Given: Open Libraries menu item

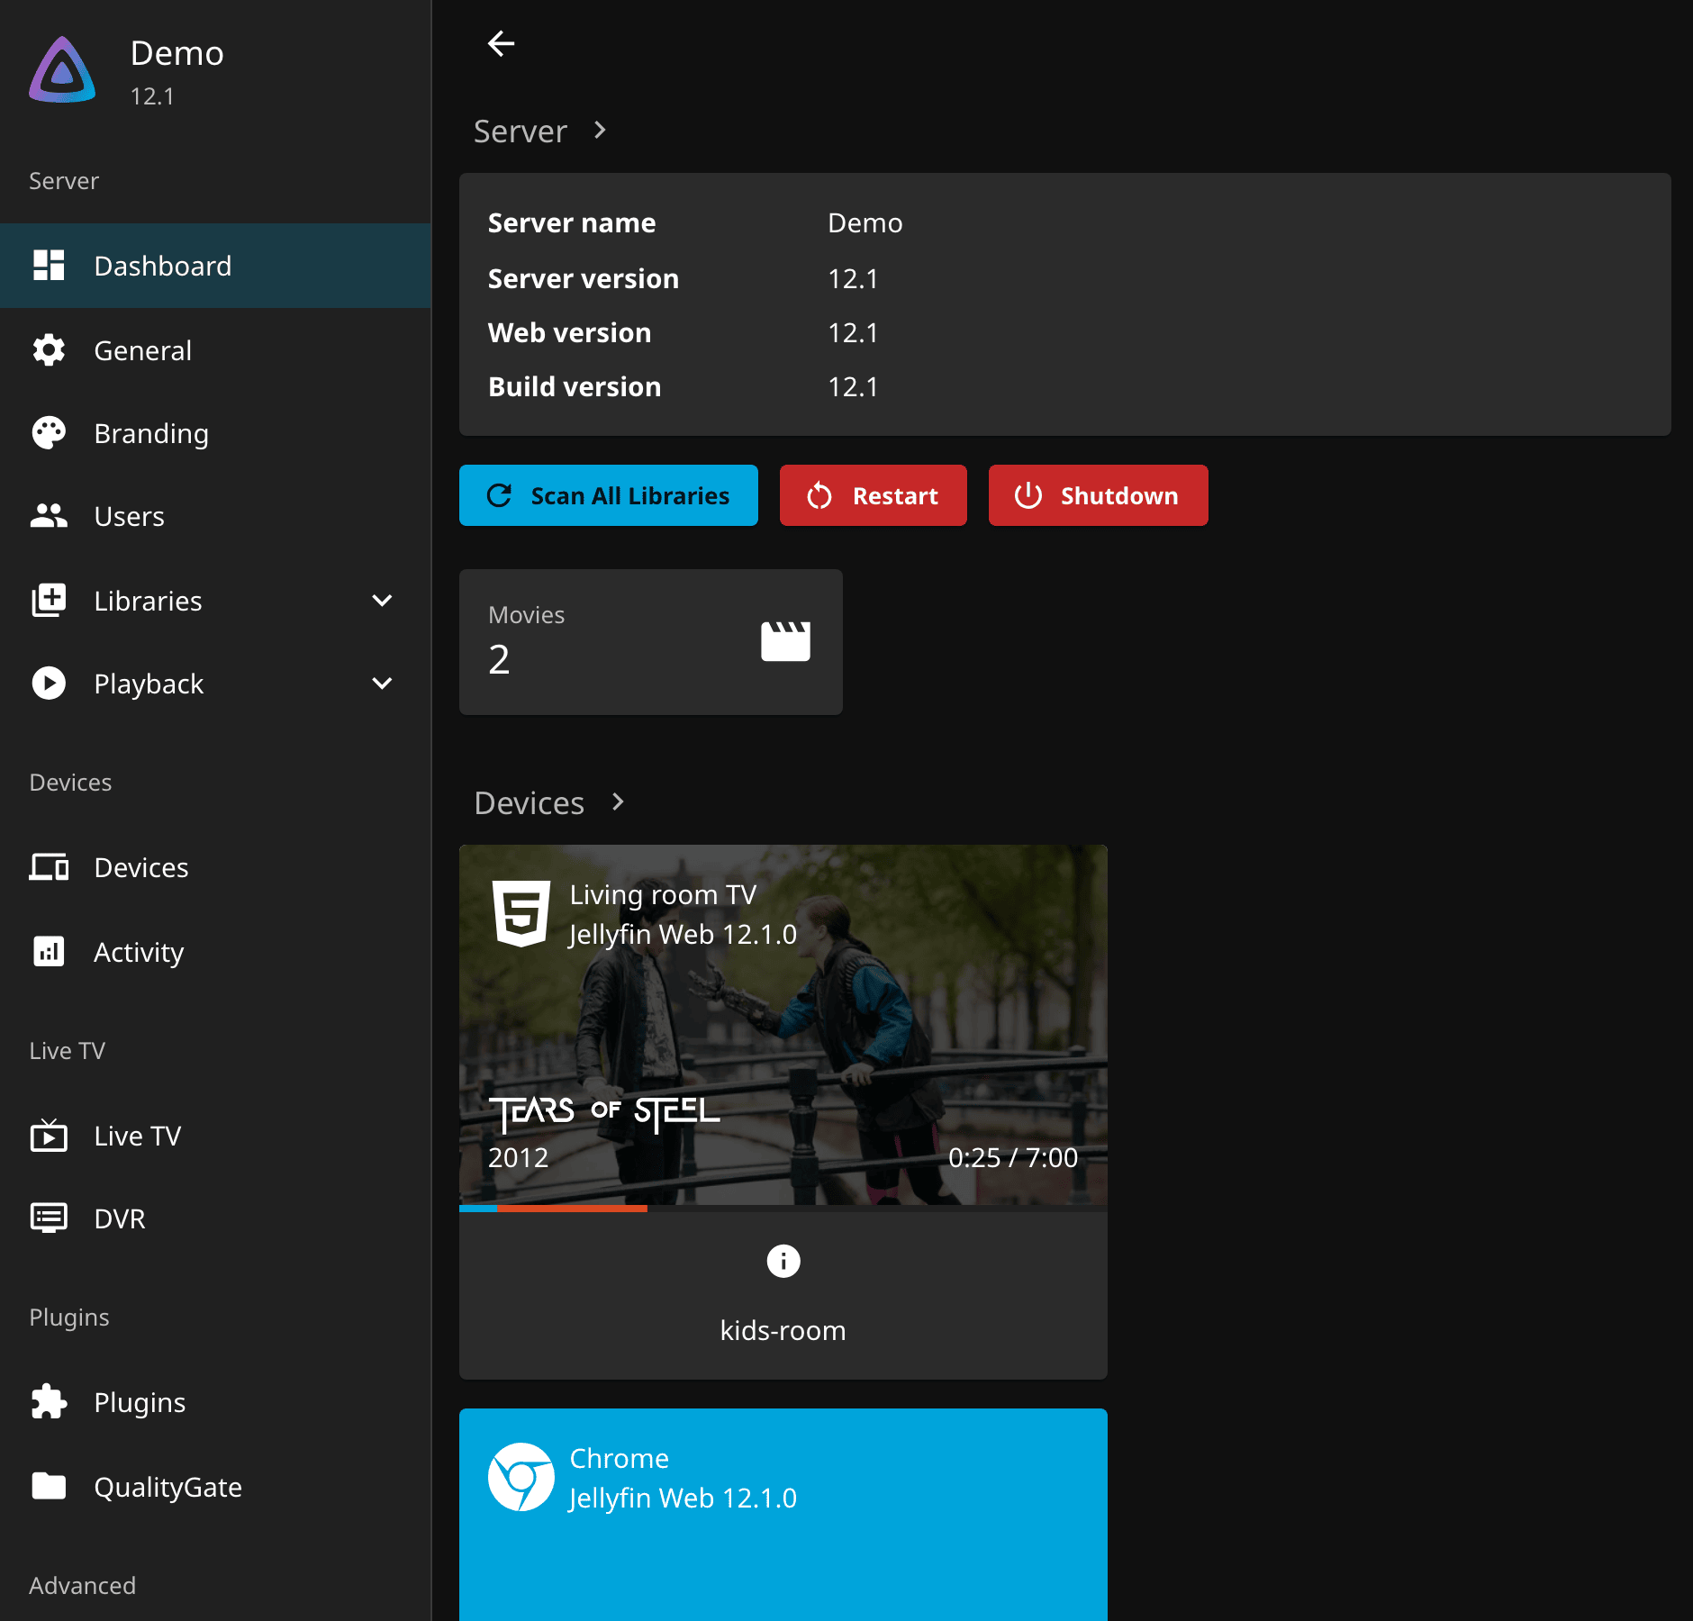Looking at the screenshot, I should click(215, 601).
